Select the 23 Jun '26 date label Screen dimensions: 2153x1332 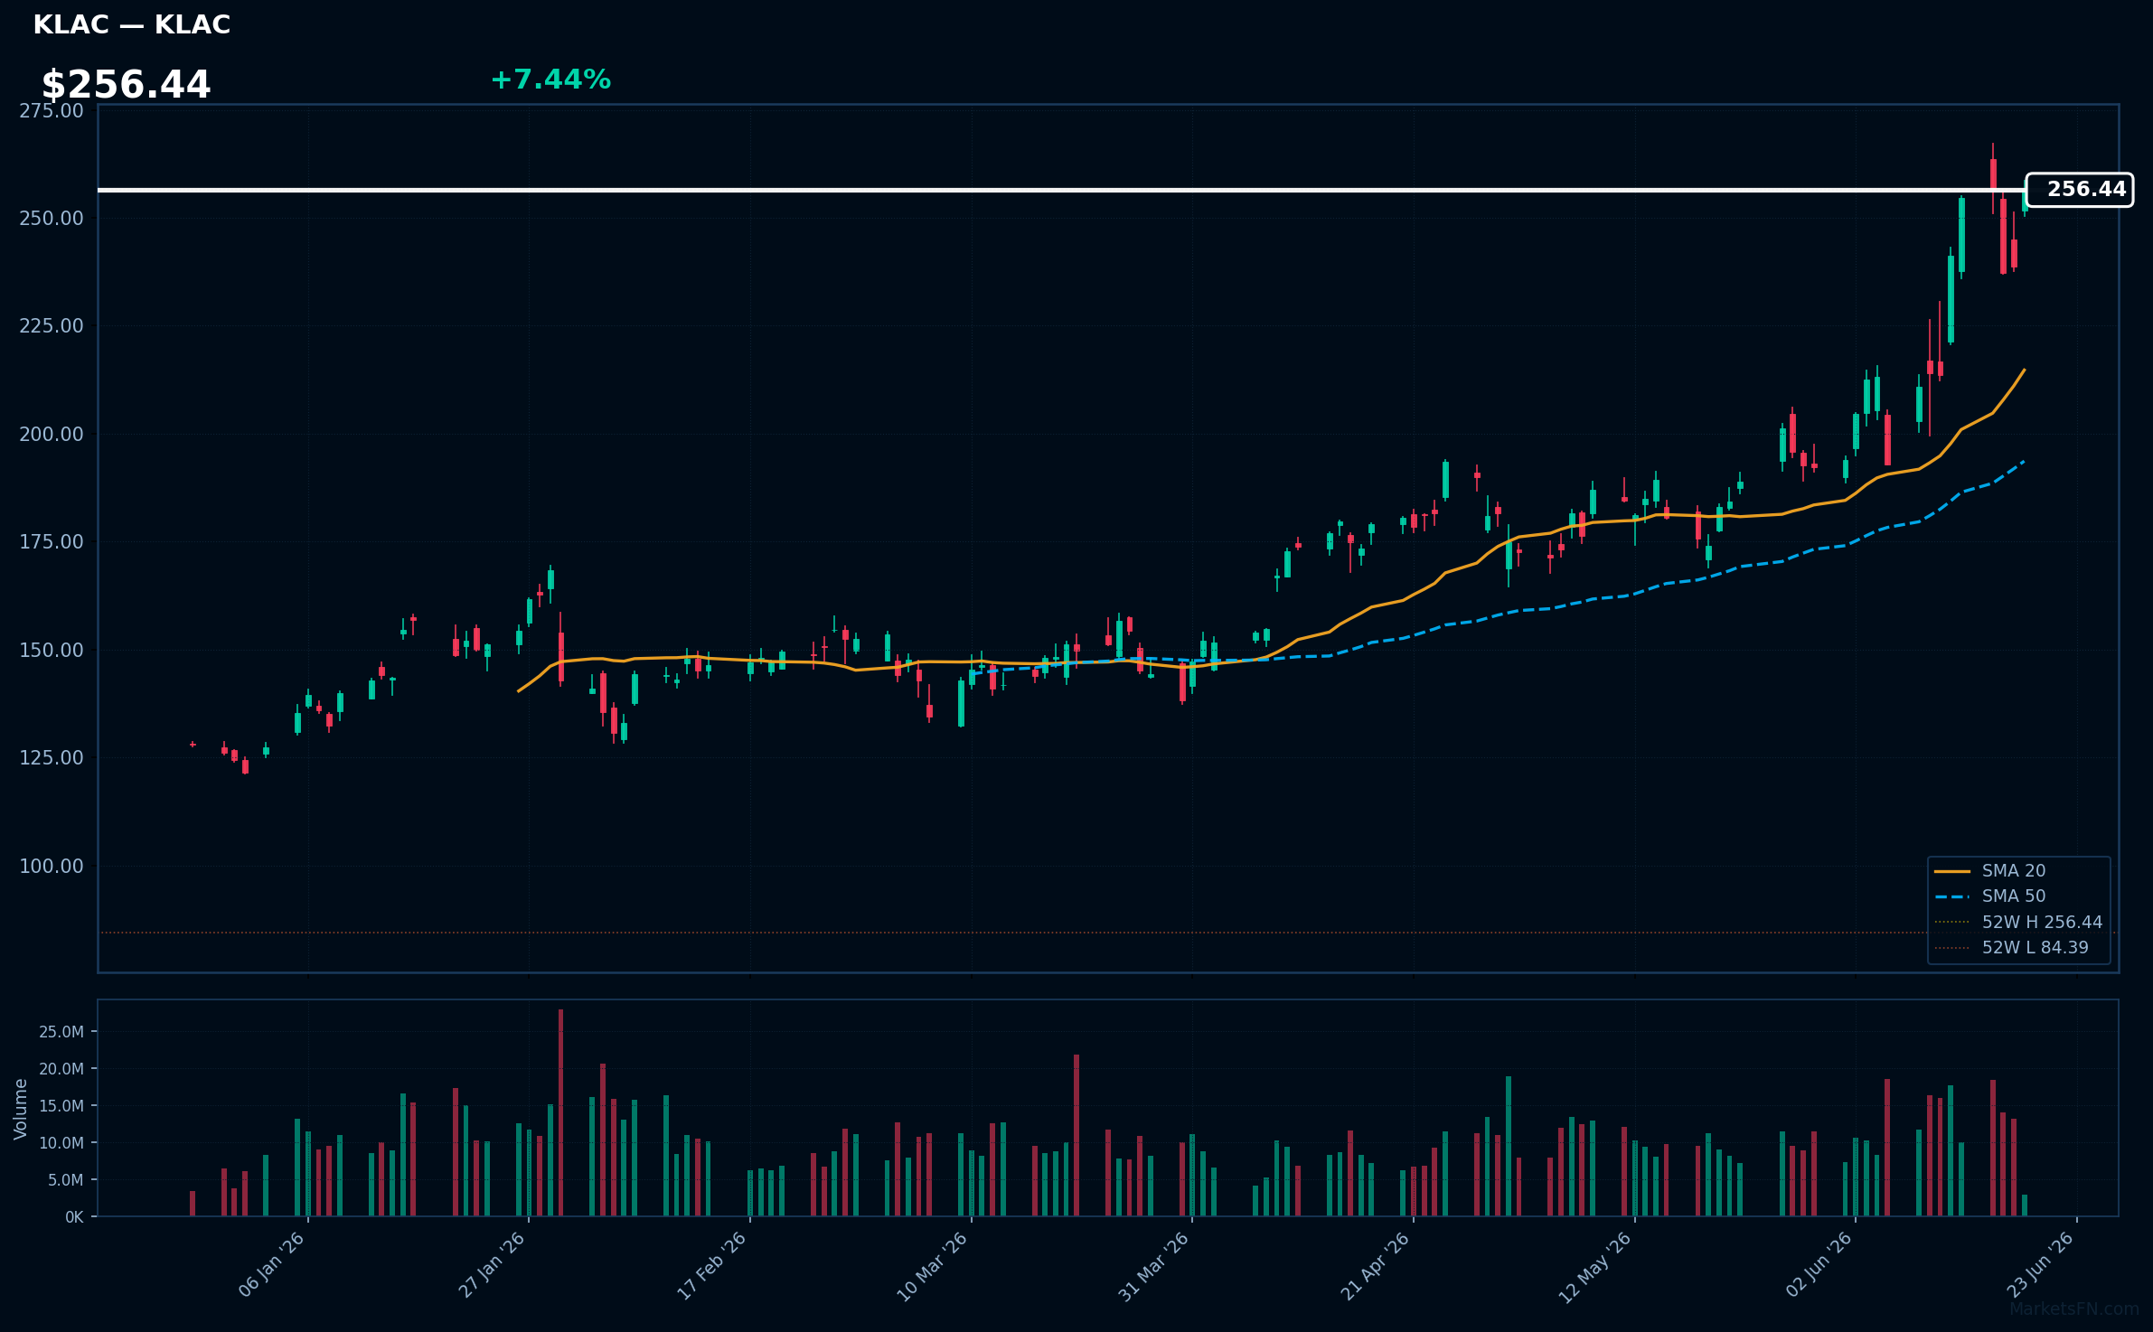coord(2040,1265)
